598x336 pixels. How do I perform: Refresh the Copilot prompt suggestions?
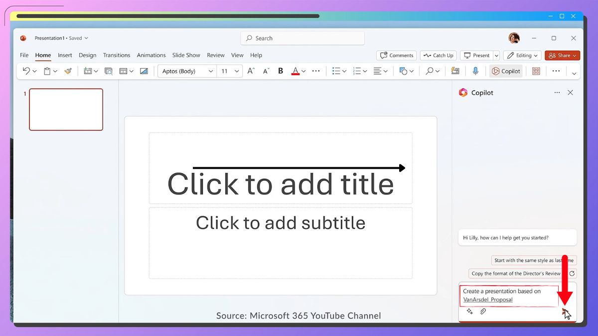(572, 273)
